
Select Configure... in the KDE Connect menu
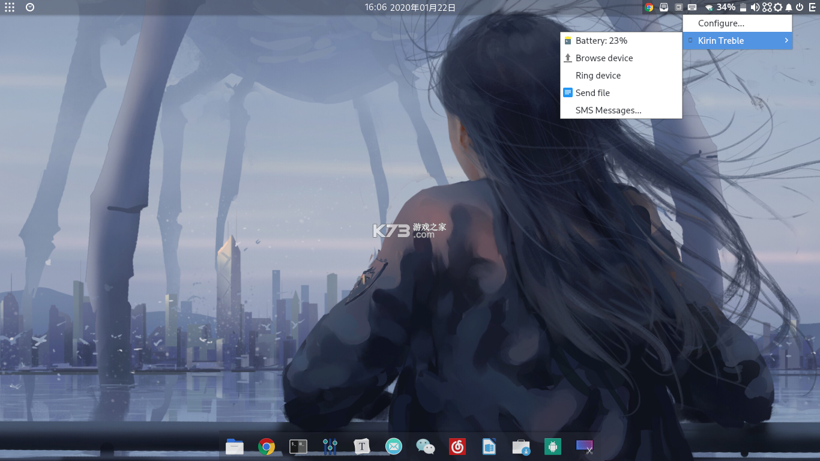[x=737, y=23]
